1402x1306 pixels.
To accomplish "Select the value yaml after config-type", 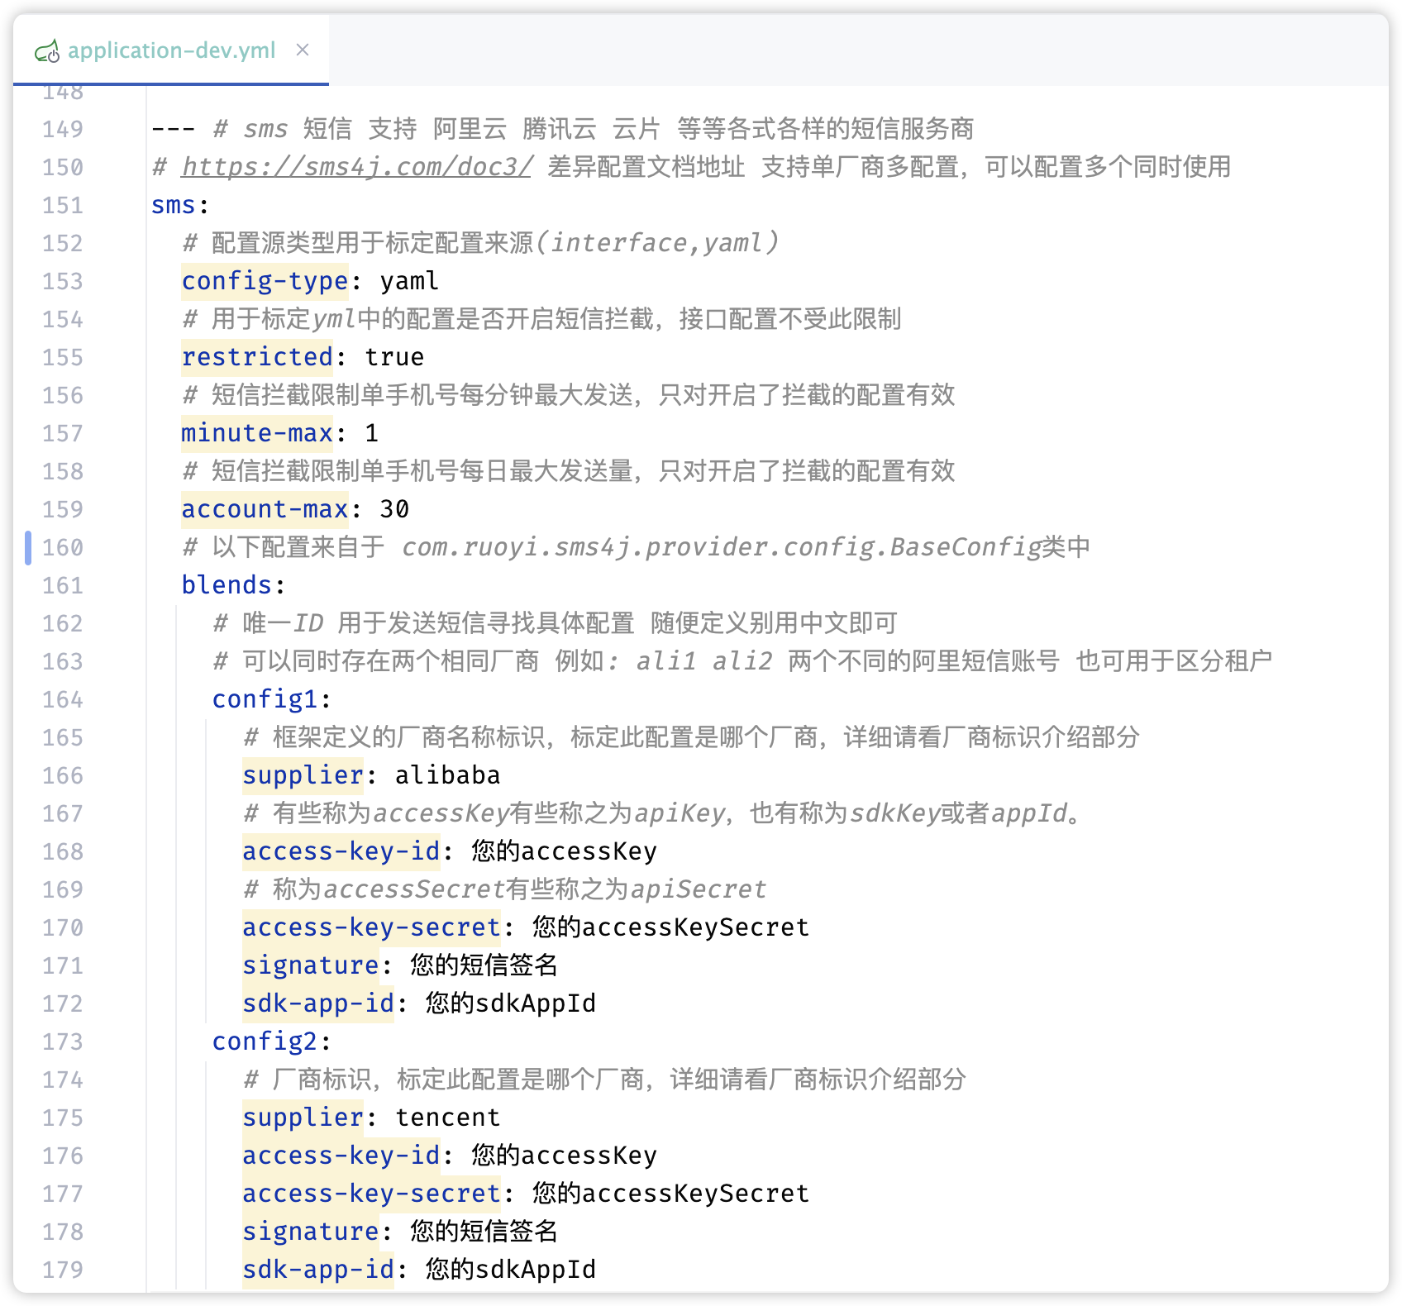I will click(409, 281).
